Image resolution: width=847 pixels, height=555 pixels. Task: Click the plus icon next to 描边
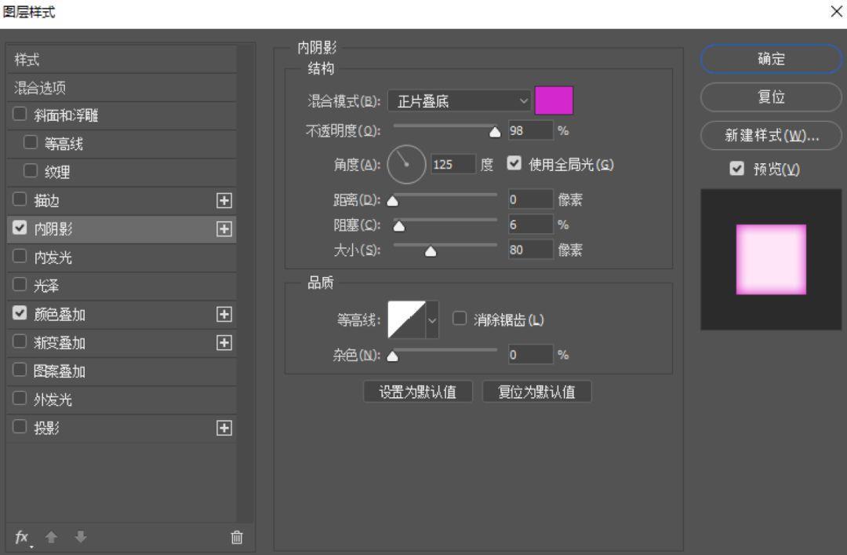(224, 200)
